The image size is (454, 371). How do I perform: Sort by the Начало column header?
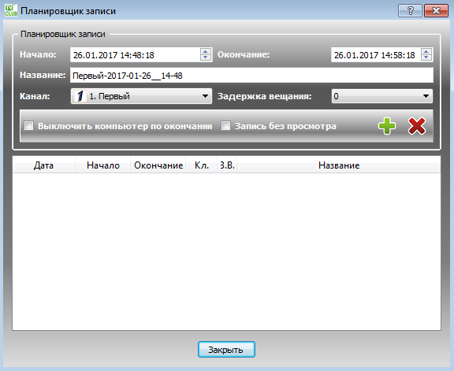pos(102,165)
